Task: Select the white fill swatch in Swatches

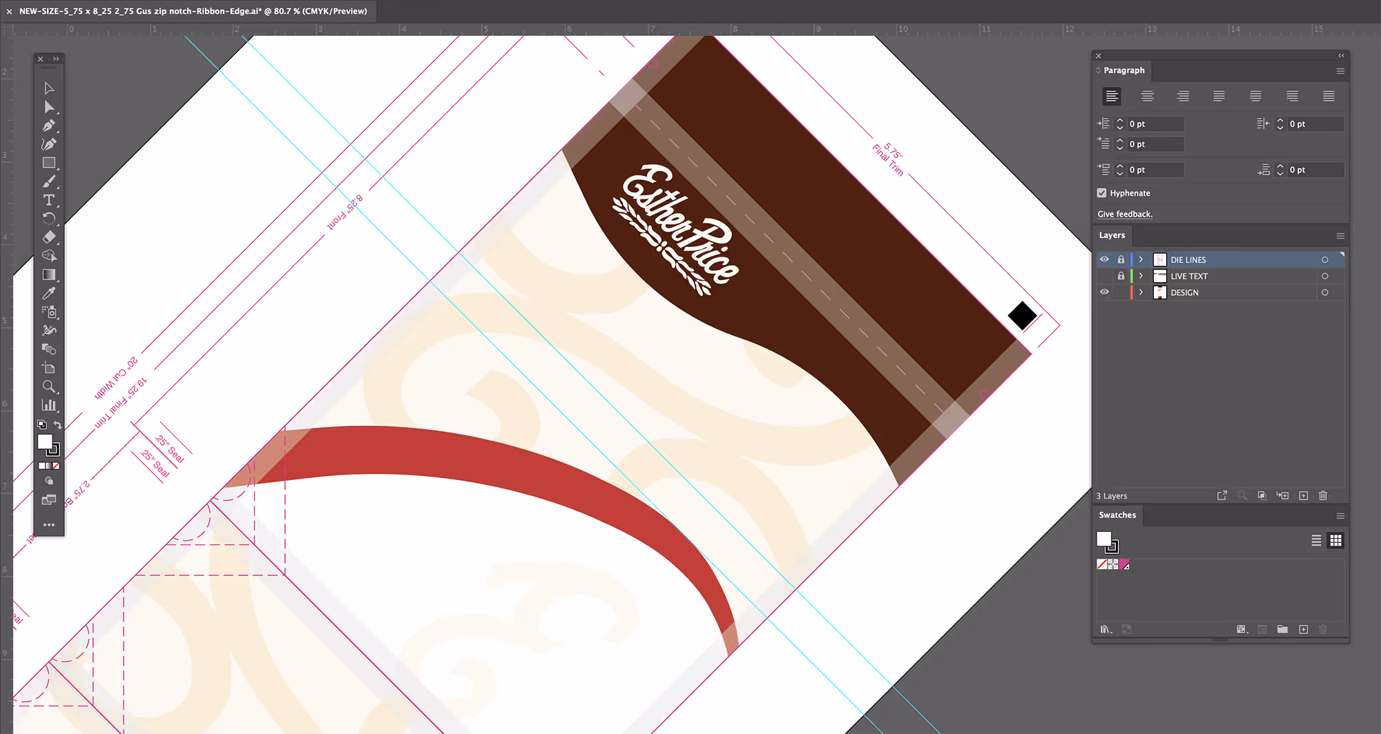Action: click(x=1105, y=539)
